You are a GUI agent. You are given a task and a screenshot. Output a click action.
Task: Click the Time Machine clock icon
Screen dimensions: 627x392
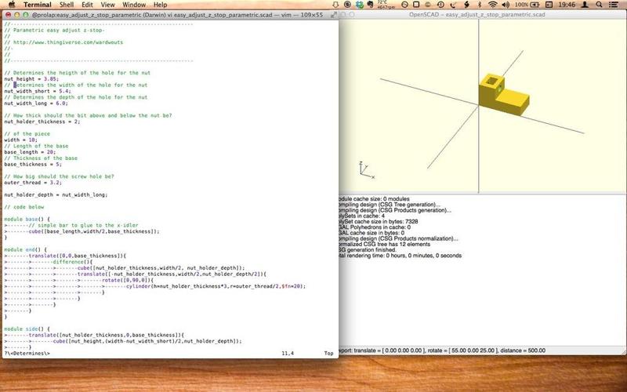[x=440, y=5]
